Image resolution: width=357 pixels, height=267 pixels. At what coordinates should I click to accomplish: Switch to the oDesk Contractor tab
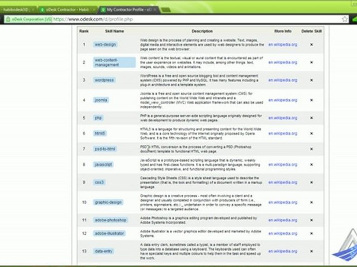68,10
